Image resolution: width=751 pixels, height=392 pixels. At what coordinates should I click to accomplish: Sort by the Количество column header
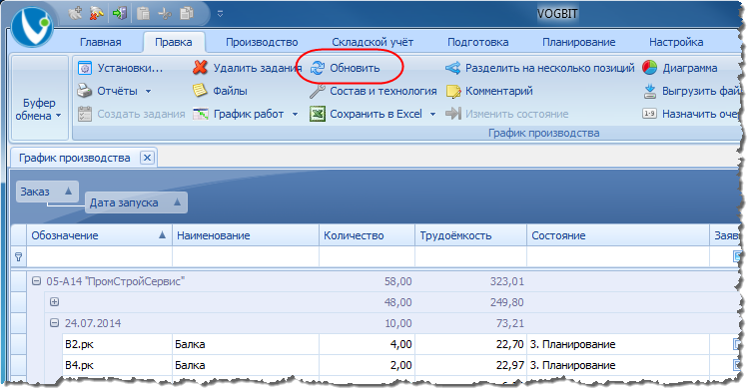tap(367, 235)
